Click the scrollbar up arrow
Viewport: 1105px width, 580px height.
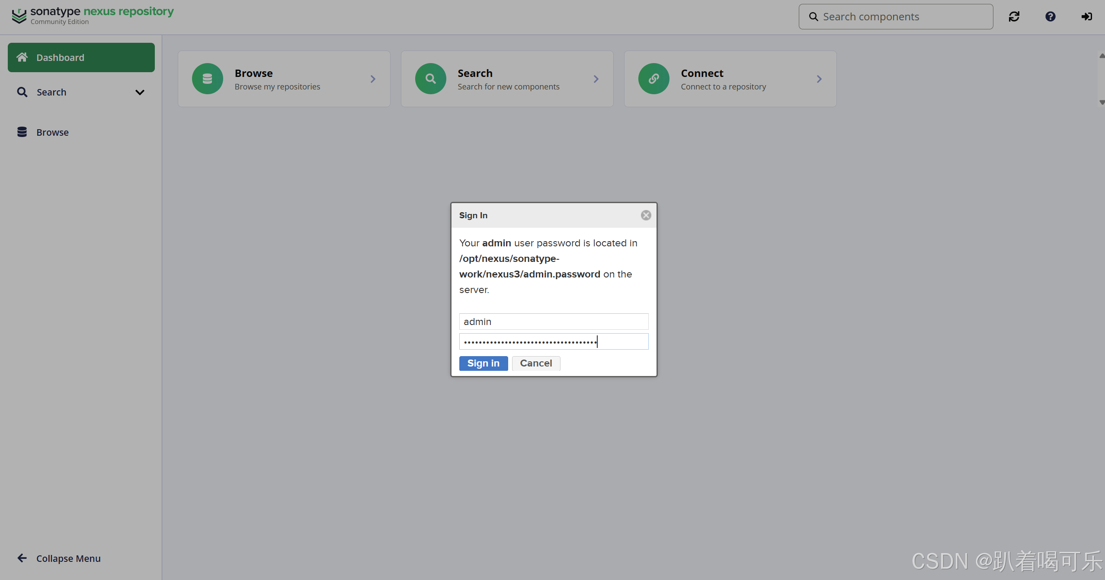pyautogui.click(x=1102, y=56)
